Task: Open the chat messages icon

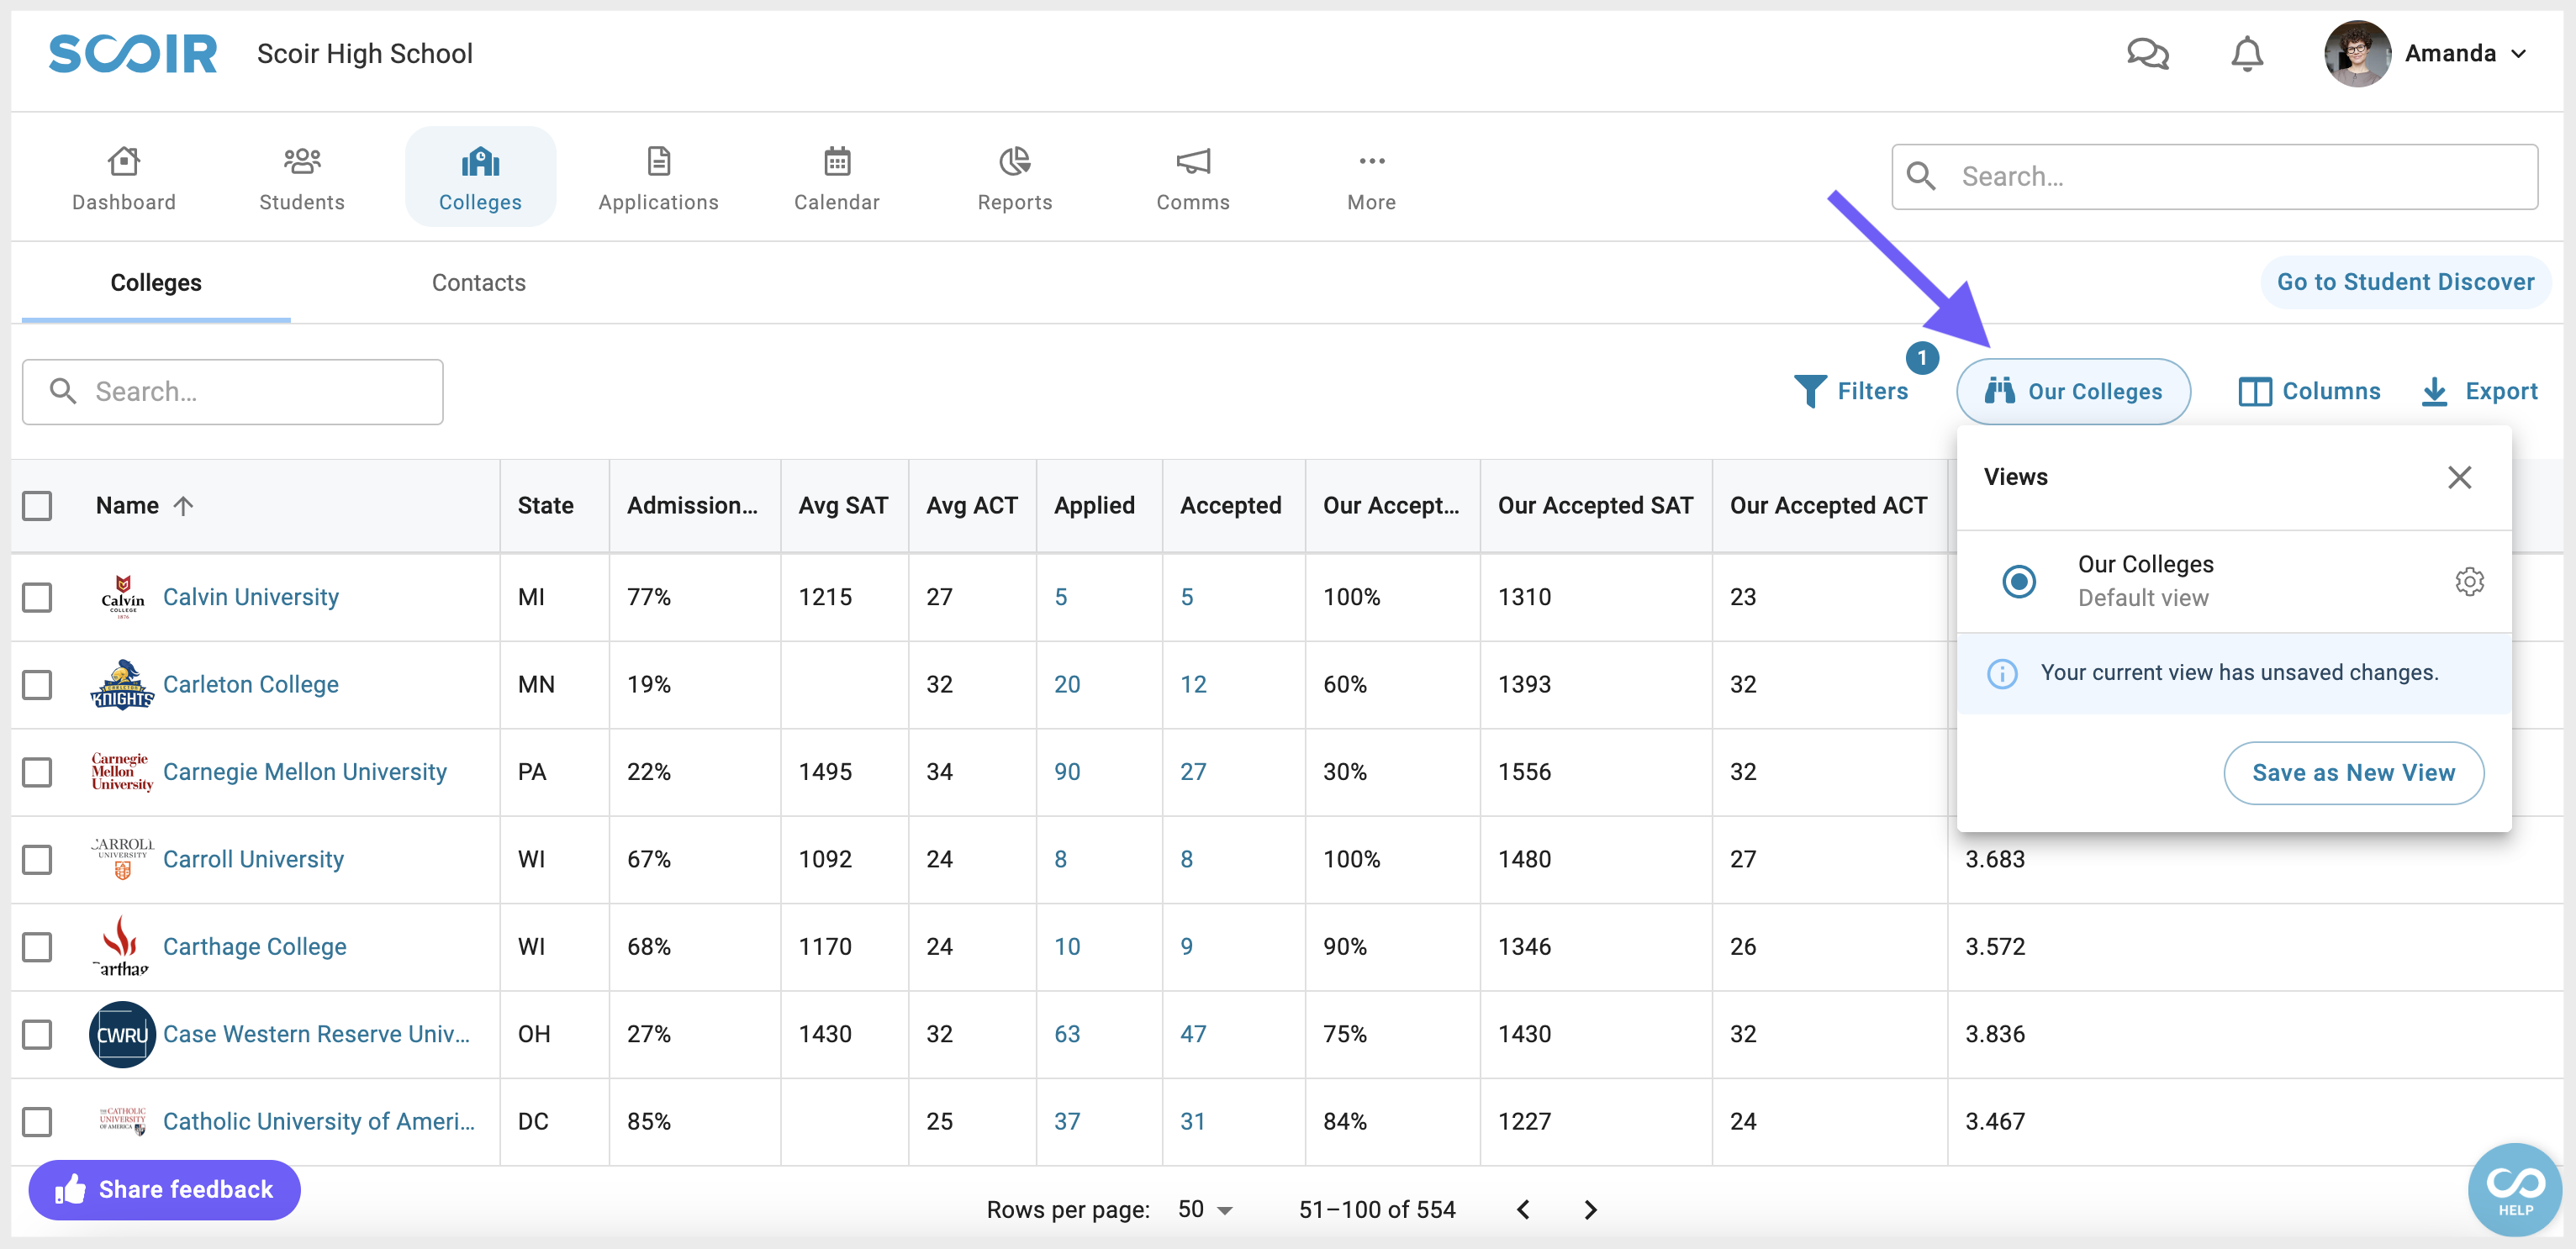Action: coord(2147,53)
